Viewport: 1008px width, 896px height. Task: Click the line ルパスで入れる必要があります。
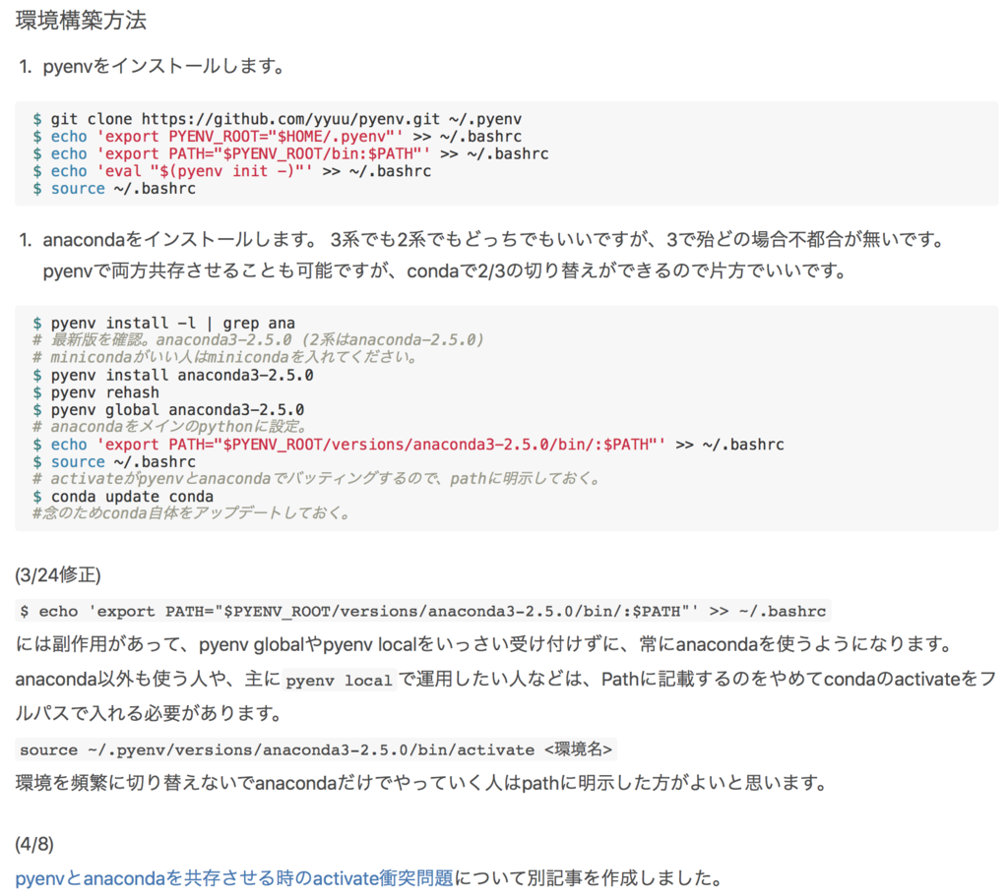[150, 714]
